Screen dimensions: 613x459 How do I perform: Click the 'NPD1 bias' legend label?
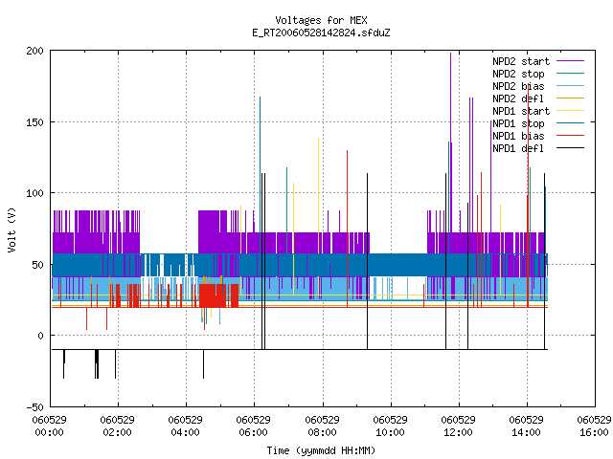(x=518, y=136)
